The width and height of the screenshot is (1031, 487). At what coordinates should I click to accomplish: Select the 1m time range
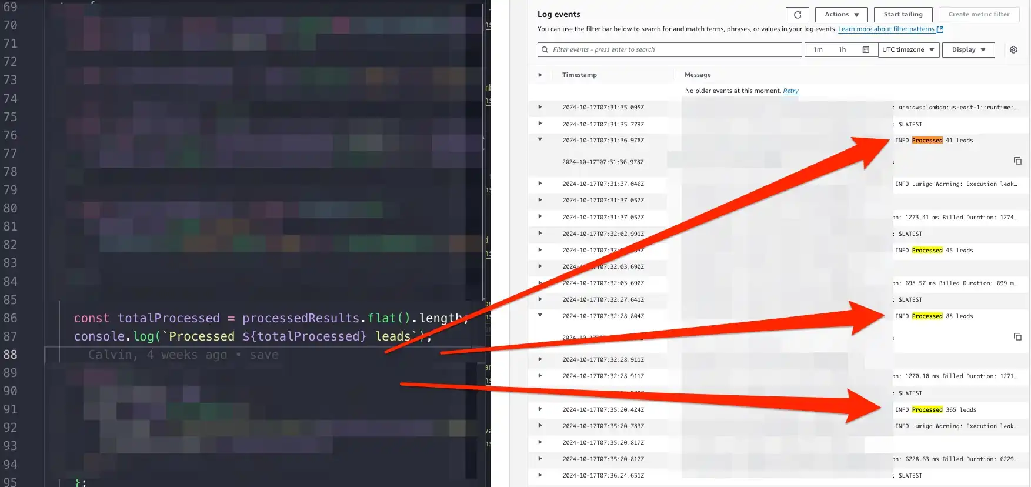[818, 50]
